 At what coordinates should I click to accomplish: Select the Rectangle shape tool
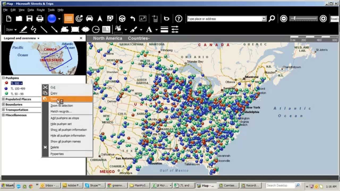click(75, 29)
